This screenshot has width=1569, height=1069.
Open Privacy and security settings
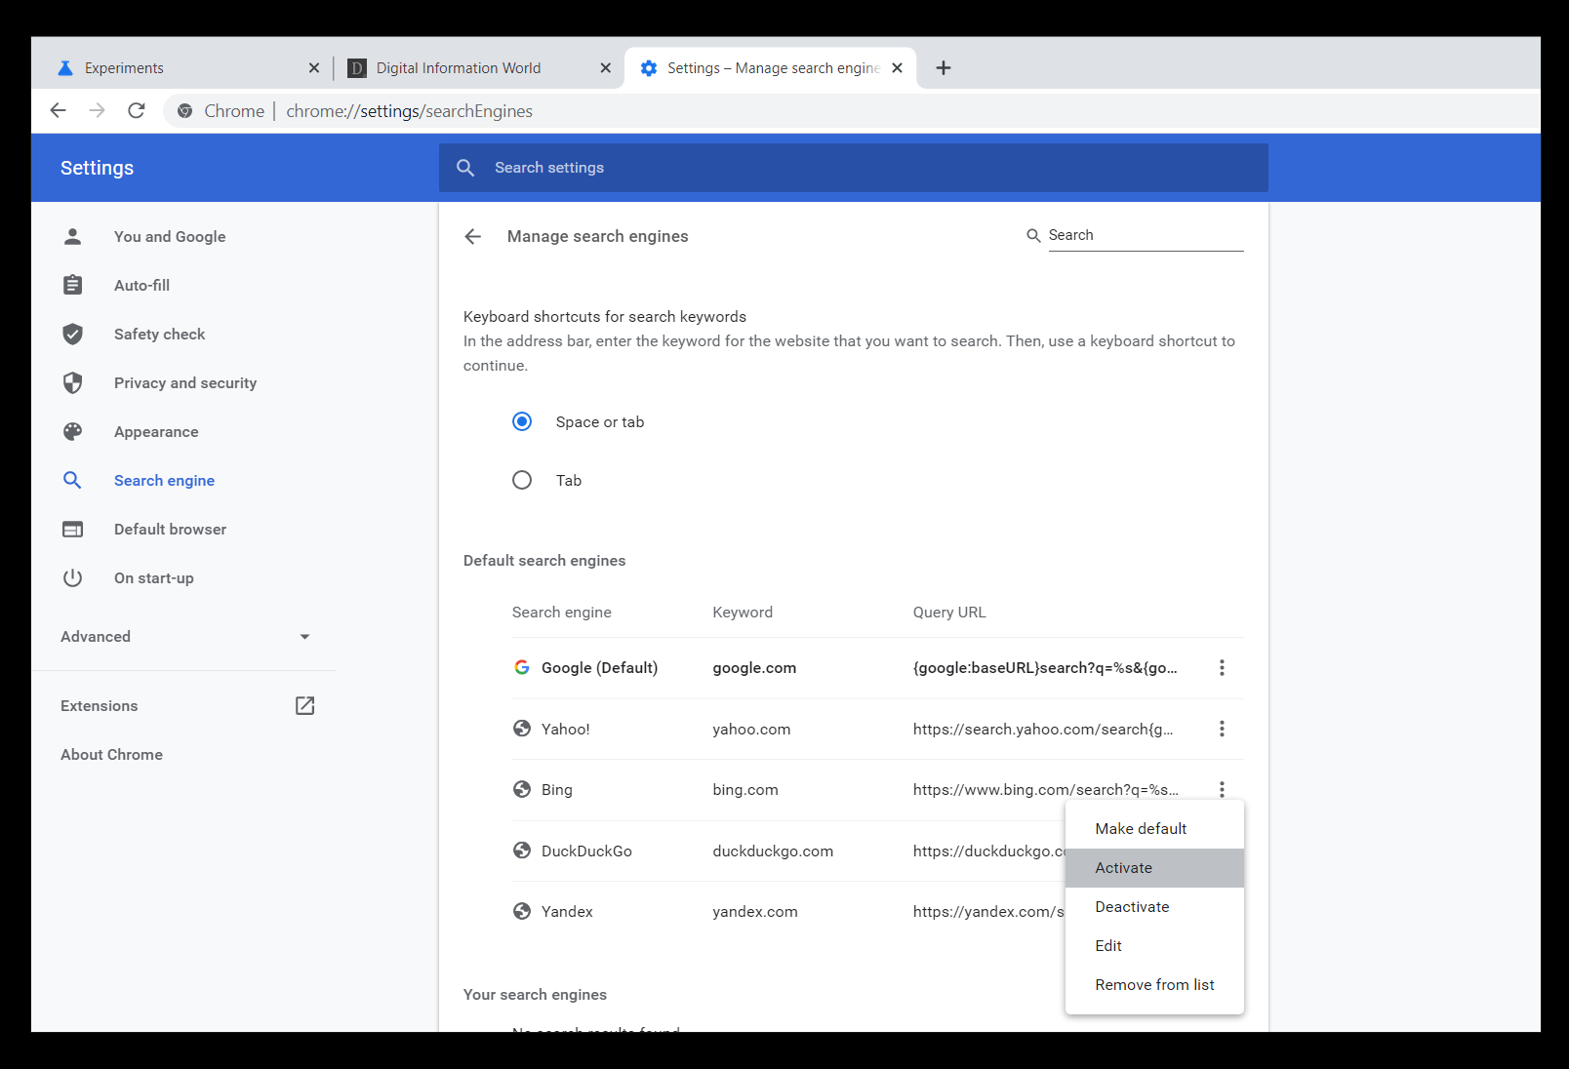pos(184,382)
